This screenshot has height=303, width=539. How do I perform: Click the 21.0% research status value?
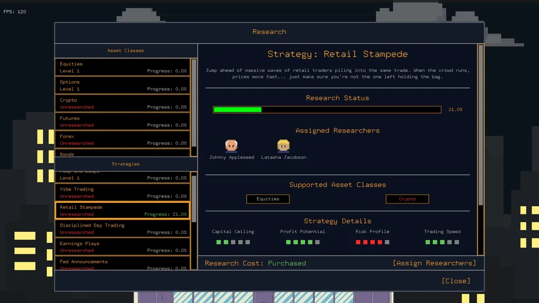[x=456, y=109]
